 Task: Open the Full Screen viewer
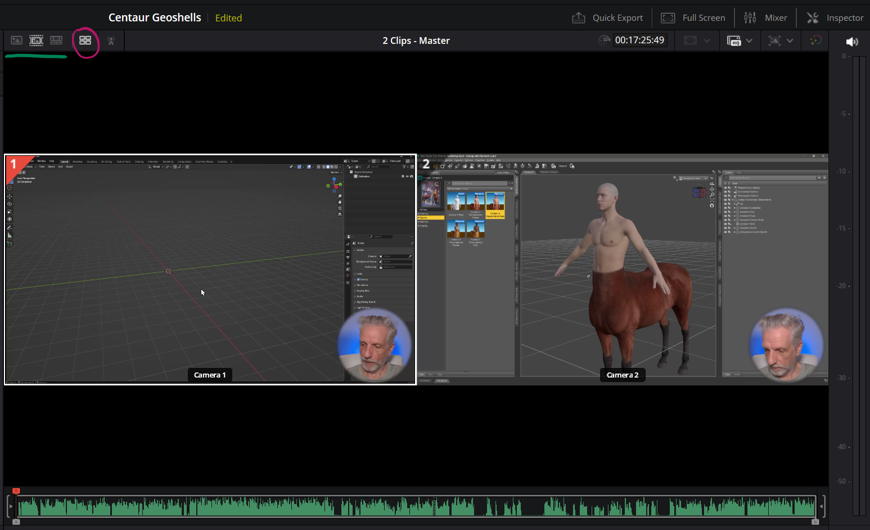coord(693,18)
